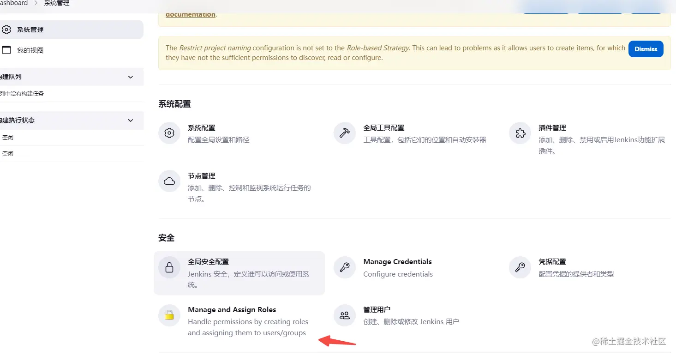
Task: Click the Dashboard breadcrumb
Action: [x=14, y=3]
